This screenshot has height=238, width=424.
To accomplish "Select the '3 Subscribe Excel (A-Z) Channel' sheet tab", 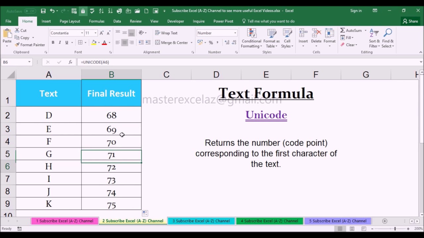I will (x=201, y=221).
